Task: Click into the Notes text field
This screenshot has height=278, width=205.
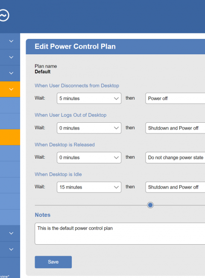Action: (x=120, y=234)
